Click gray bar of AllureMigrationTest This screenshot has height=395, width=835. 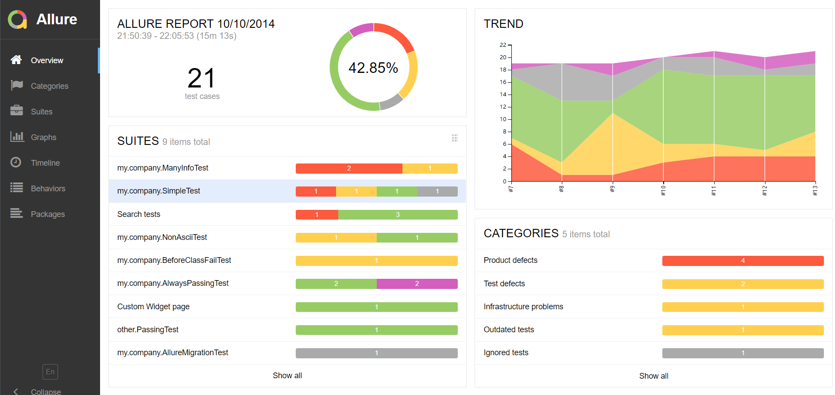coord(377,353)
